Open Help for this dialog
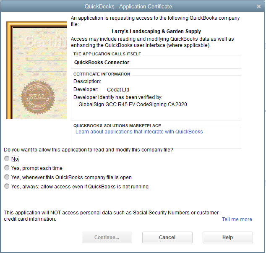 [x=227, y=237]
